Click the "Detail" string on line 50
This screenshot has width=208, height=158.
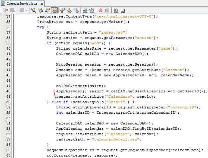[x=115, y=102]
